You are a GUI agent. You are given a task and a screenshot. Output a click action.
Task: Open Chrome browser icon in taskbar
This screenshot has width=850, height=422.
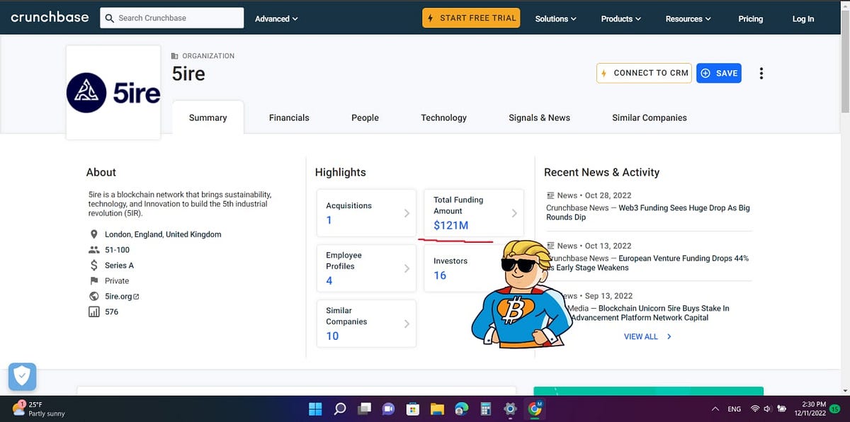[535, 409]
